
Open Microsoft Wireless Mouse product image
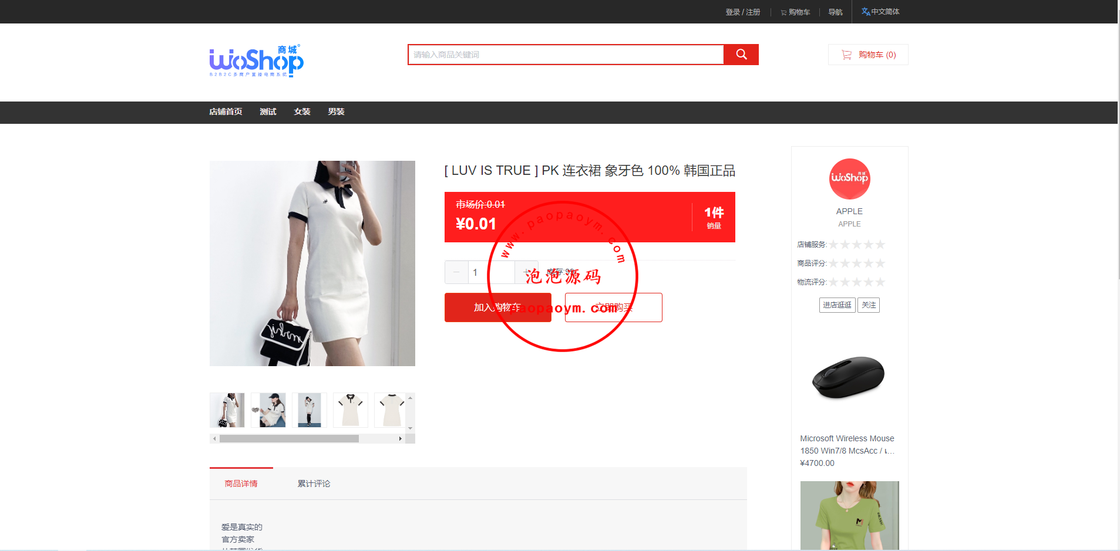(849, 377)
